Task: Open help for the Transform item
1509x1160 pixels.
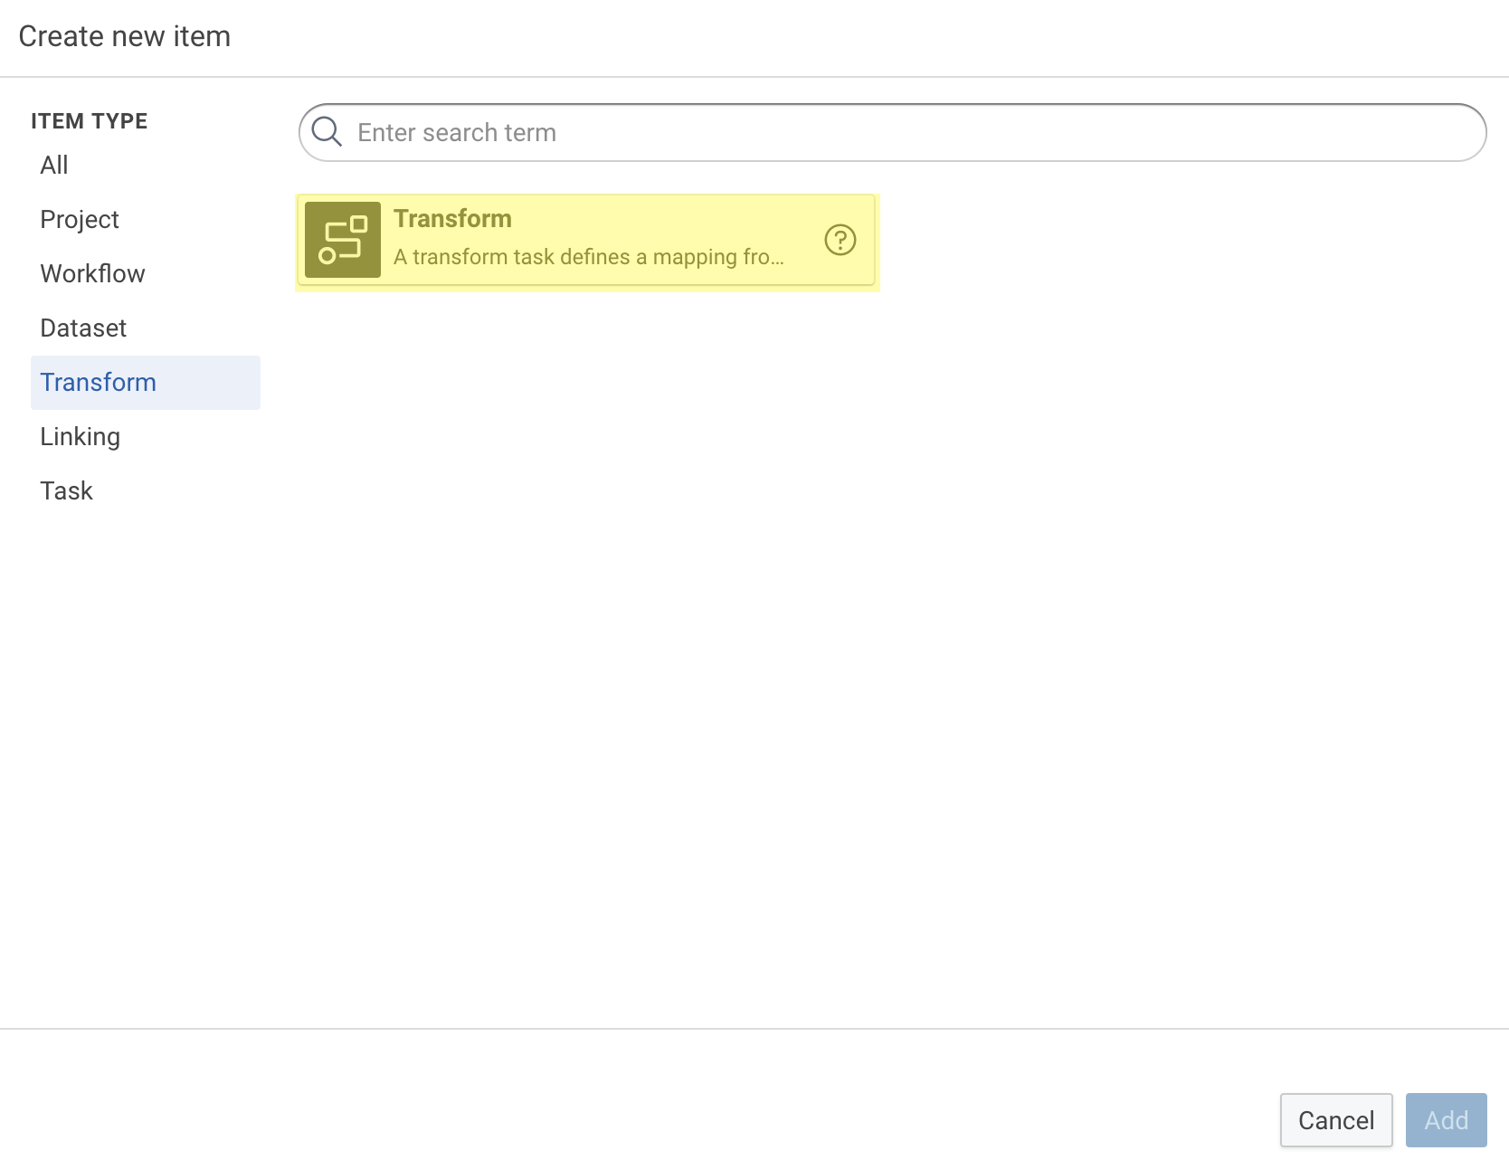Action: [840, 240]
